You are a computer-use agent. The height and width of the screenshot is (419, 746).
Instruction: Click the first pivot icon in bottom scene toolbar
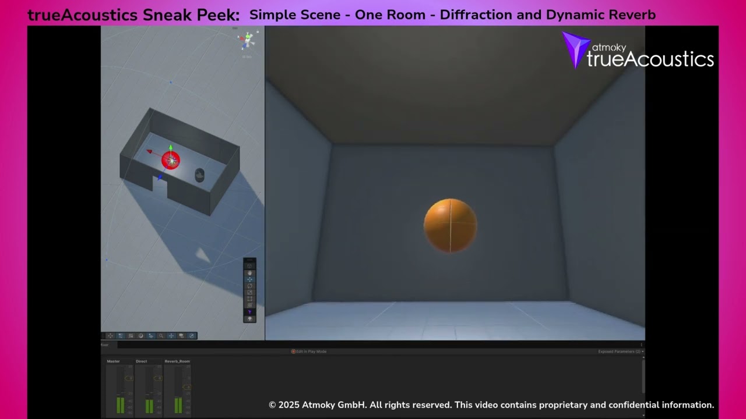tap(110, 336)
